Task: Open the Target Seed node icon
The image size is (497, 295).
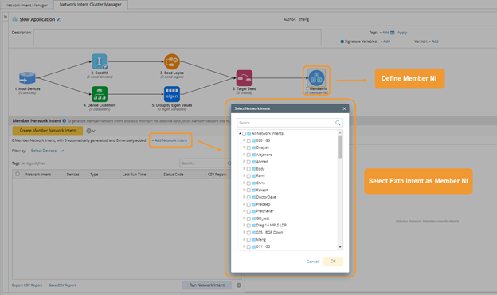Action: (245, 78)
